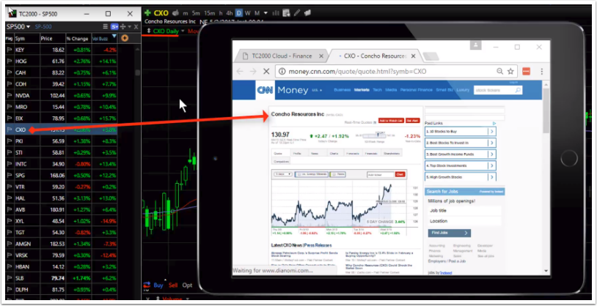The height and width of the screenshot is (306, 597).
Task: Click the flag icon on the KEY row
Action: (x=9, y=50)
